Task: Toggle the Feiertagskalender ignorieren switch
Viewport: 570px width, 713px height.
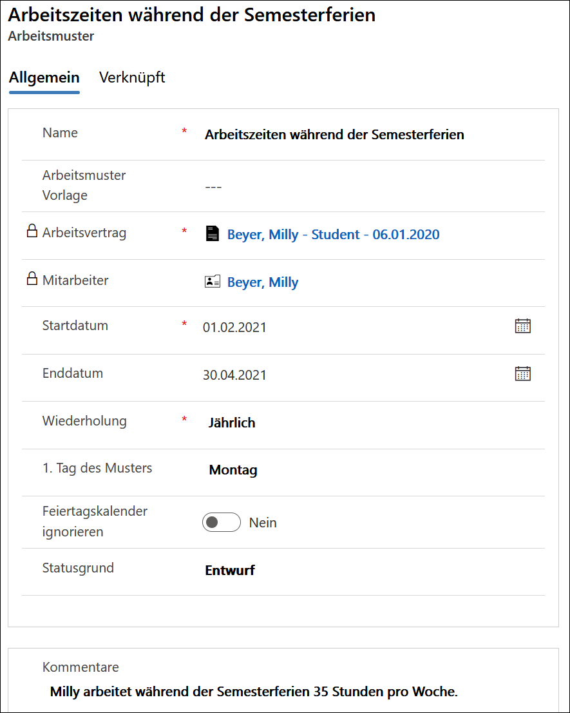Action: 221,522
